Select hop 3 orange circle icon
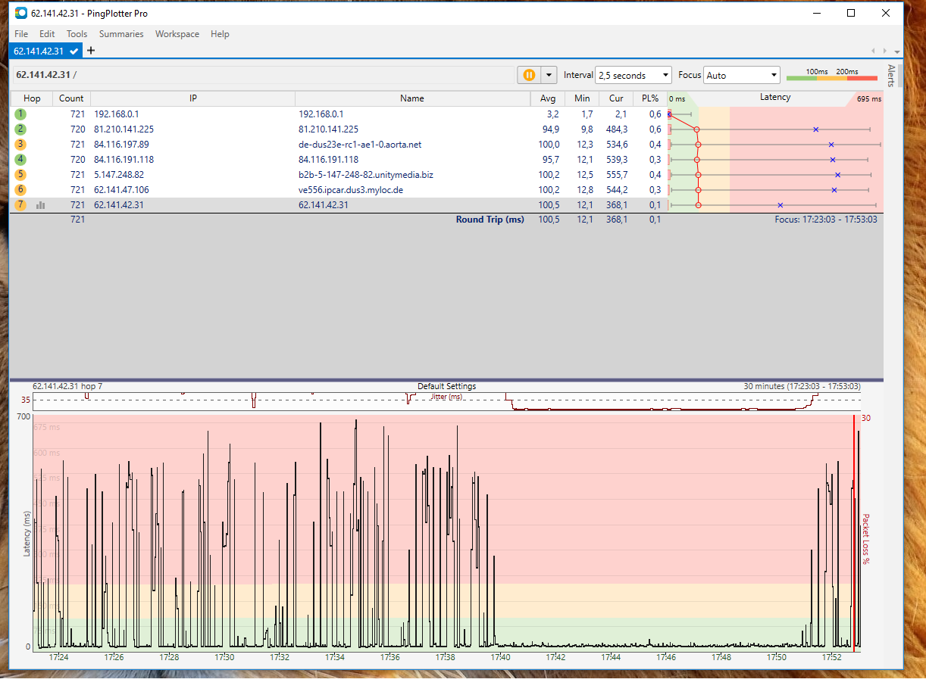 point(20,145)
